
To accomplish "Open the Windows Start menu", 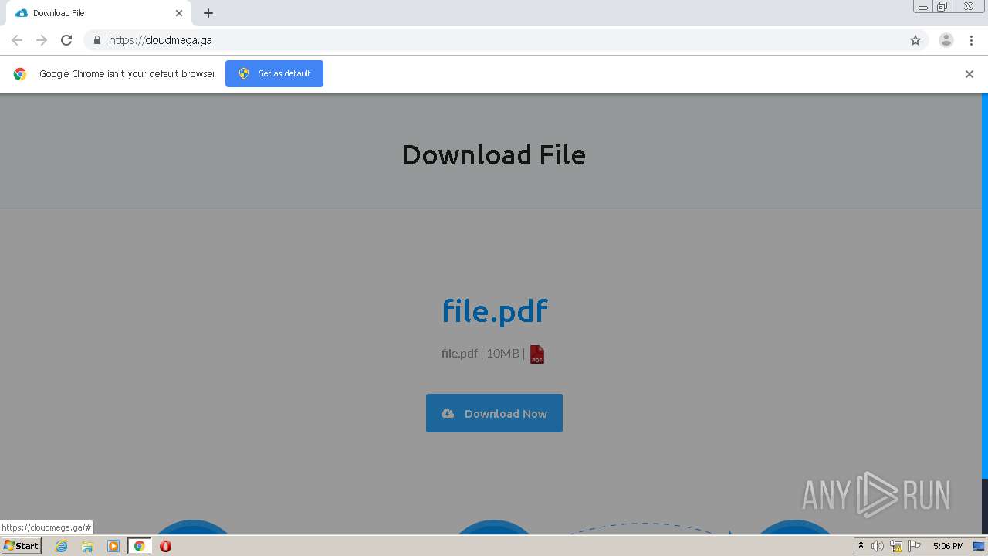I will pos(22,546).
